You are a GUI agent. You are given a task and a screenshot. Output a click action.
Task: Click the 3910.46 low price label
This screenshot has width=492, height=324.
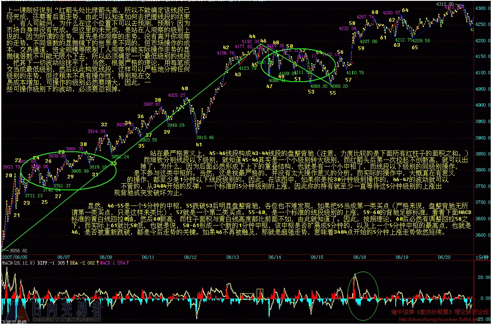tap(205, 137)
